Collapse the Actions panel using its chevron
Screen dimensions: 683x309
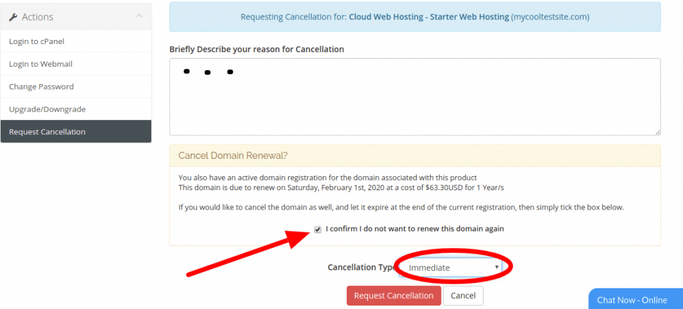(139, 16)
